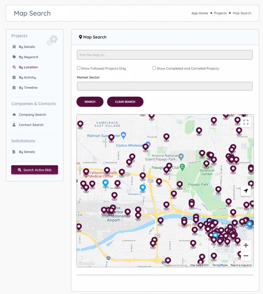Click the person icon beside Contact Search

click(14, 125)
